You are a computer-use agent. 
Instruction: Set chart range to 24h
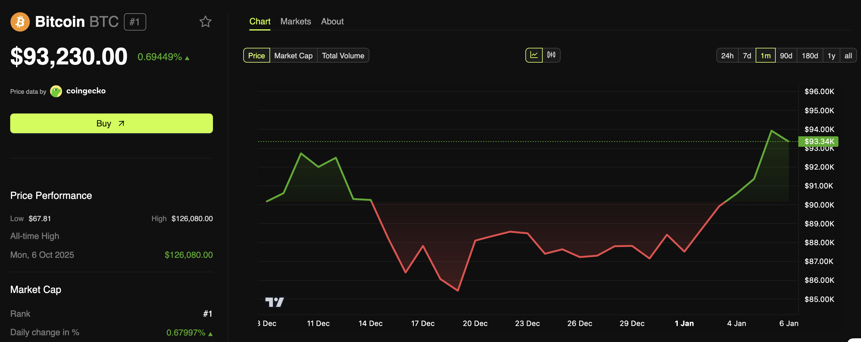tap(727, 56)
